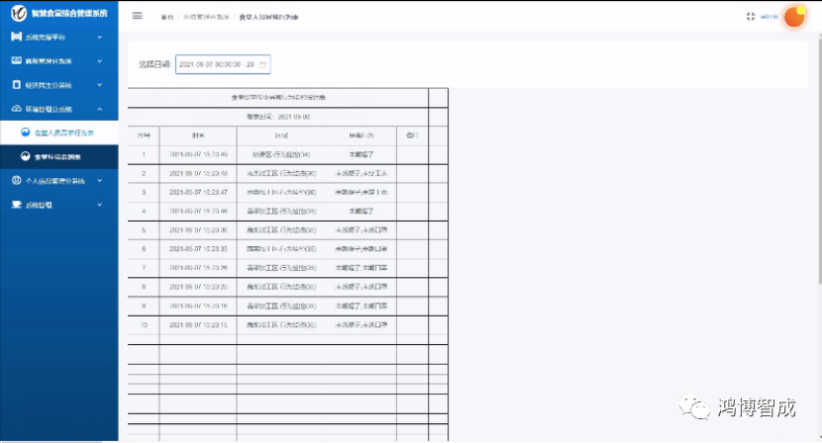This screenshot has width=822, height=443.
Task: Collapse the expanded cloud submenu chevron
Action: [100, 109]
